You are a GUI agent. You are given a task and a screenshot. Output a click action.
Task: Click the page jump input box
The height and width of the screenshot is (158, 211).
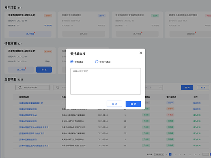[x=205, y=154]
